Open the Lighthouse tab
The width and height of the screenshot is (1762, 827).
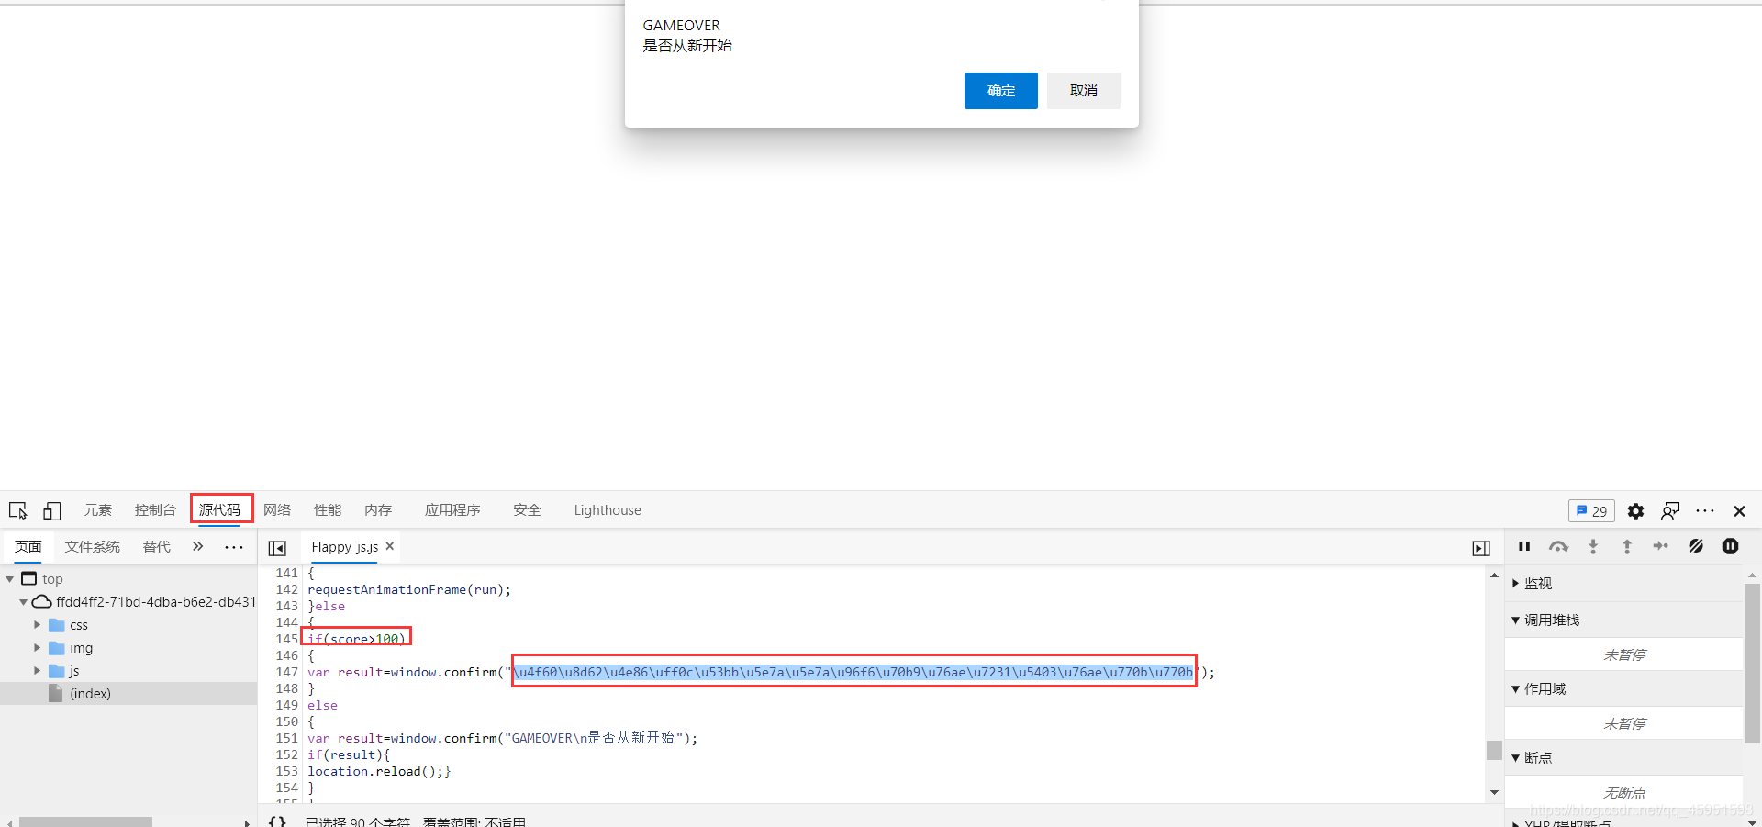(608, 510)
